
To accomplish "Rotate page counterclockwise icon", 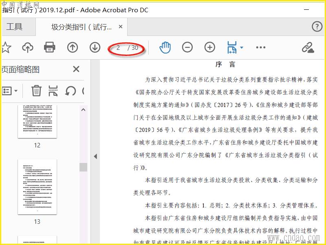I will point(70,91).
